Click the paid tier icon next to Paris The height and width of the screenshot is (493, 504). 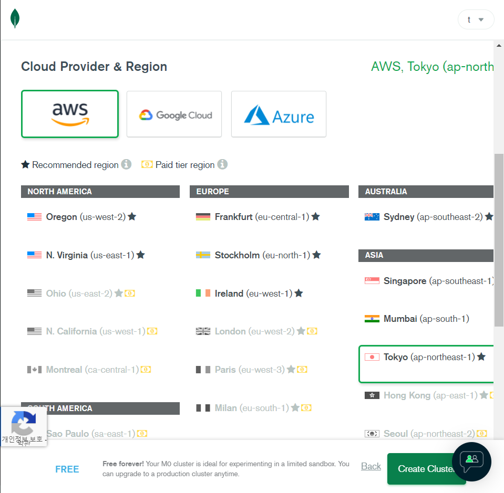coord(302,370)
